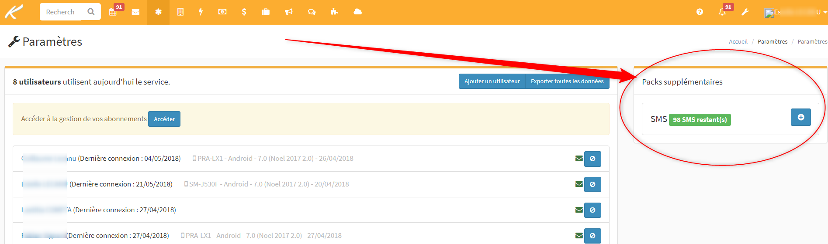828x244 pixels.
Task: Open the briefcase icon in navbar
Action: coord(266,12)
